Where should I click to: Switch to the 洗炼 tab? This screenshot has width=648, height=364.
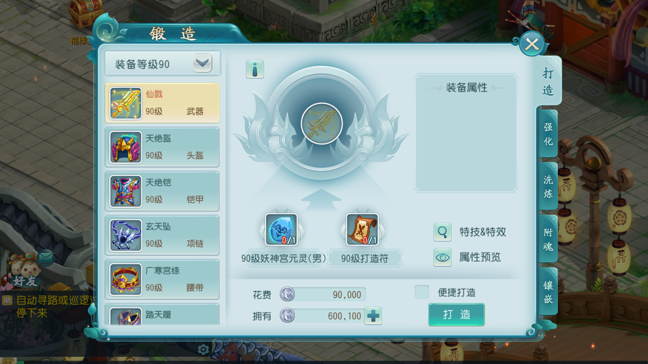pyautogui.click(x=548, y=187)
